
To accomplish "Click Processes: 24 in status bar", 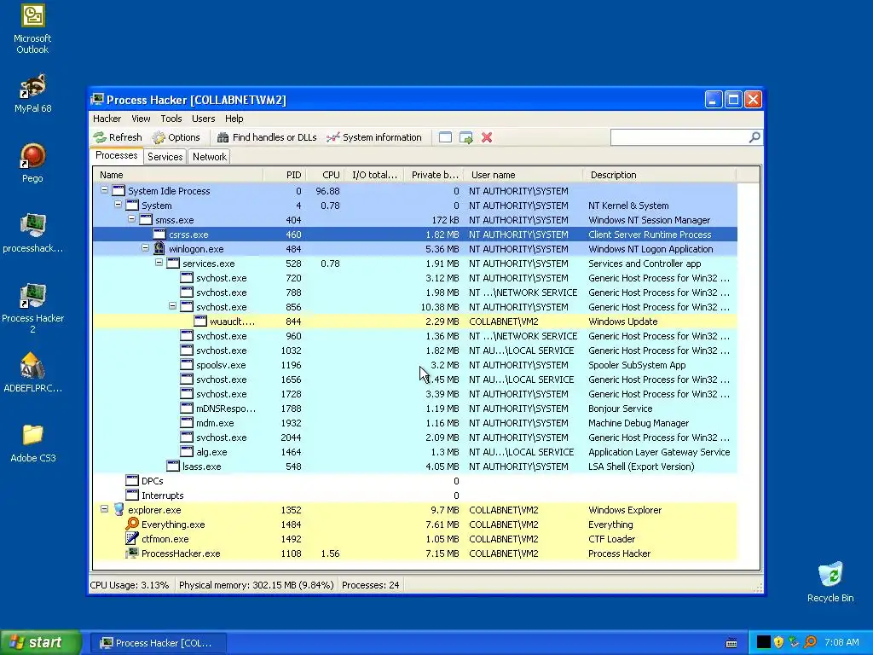I will tap(370, 585).
